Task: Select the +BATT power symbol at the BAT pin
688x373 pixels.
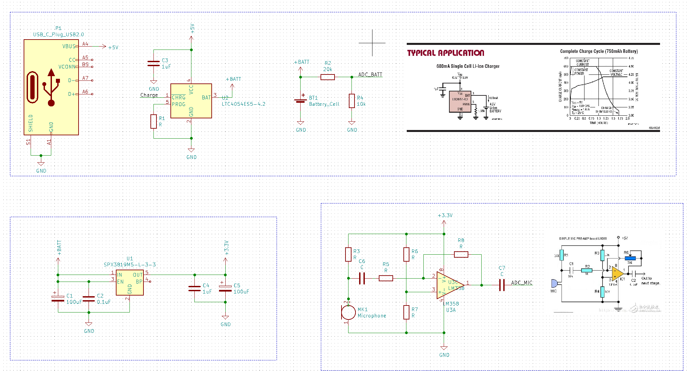Action: pyautogui.click(x=233, y=84)
